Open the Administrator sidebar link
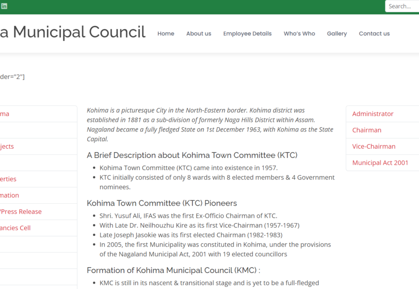419x289 pixels. 373,114
